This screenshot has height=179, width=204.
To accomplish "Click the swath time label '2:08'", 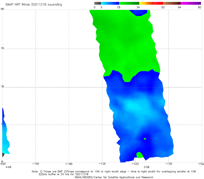I will (x=146, y=167).
